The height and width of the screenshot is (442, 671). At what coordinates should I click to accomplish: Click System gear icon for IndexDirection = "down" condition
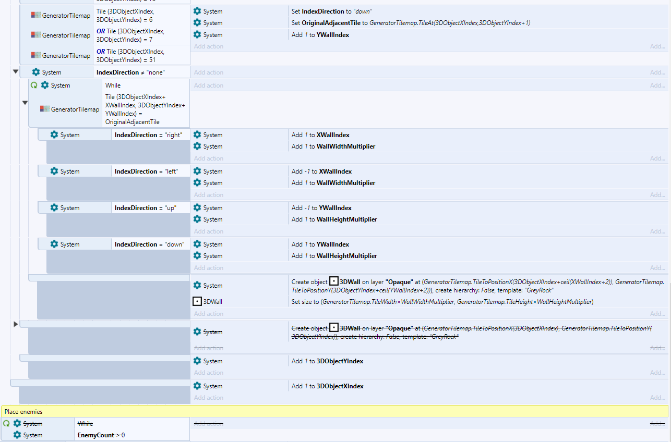[54, 244]
